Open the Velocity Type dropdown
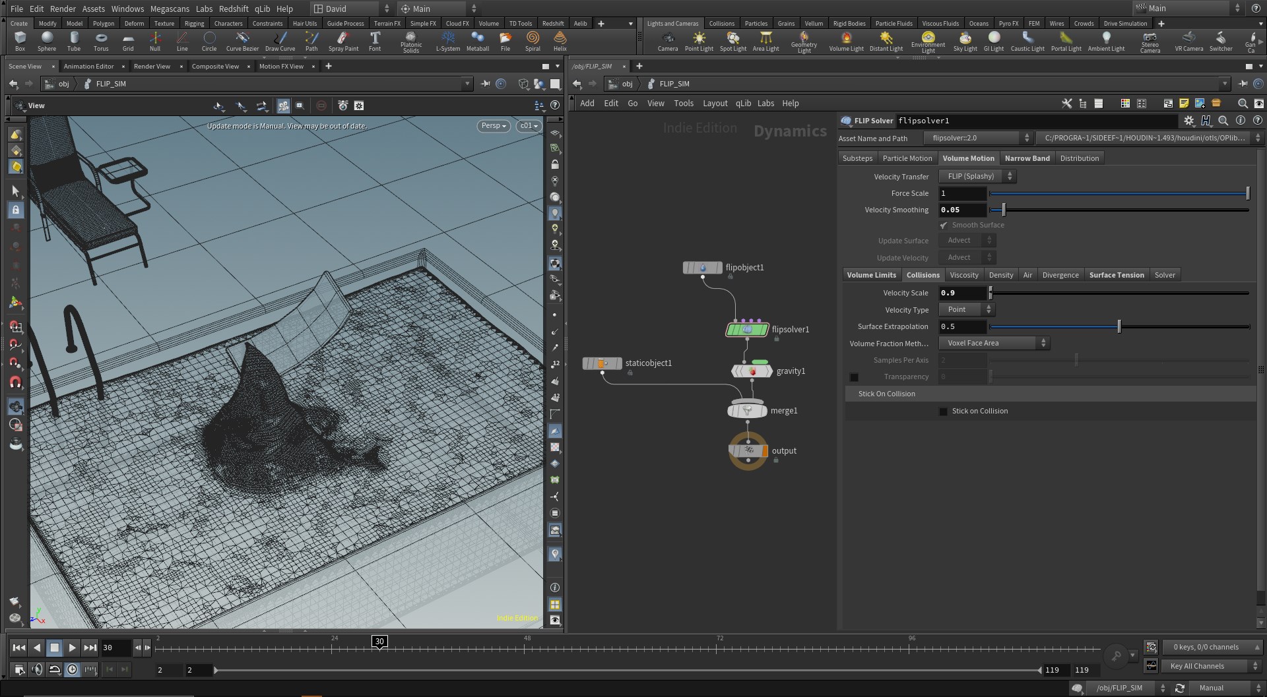Screen dimensions: 1267x697 967,309
